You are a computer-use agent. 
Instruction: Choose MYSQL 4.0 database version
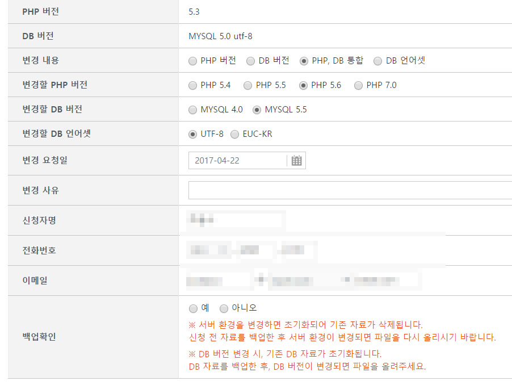click(x=193, y=110)
